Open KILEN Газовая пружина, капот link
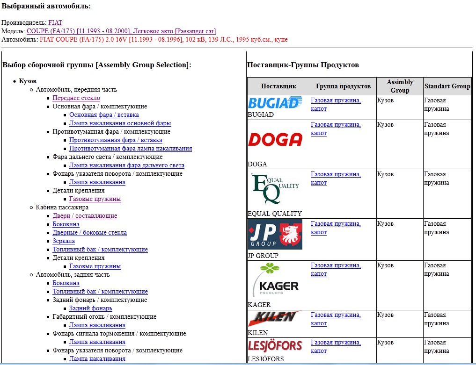Viewport: 476px width, 365px height. click(336, 319)
